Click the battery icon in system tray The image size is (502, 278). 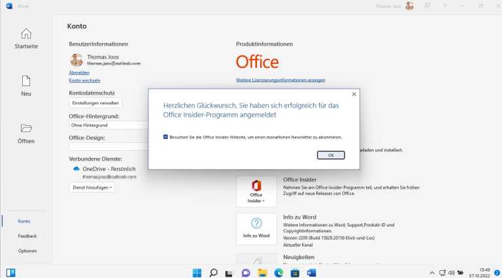[460, 273]
